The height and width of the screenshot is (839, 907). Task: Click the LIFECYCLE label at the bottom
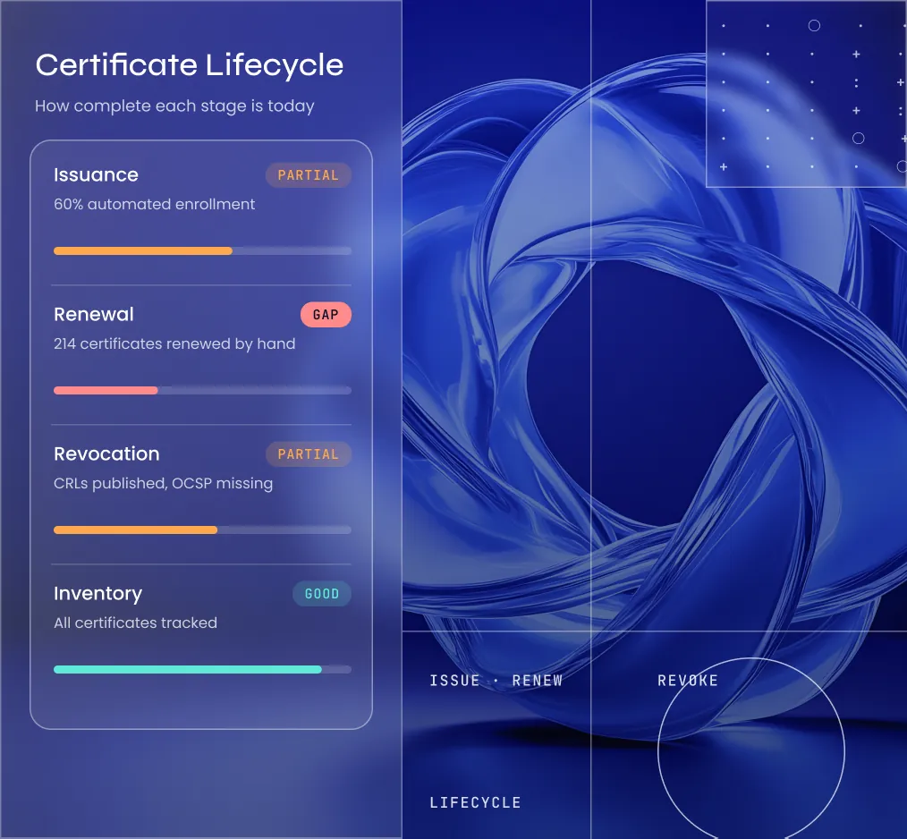[476, 802]
